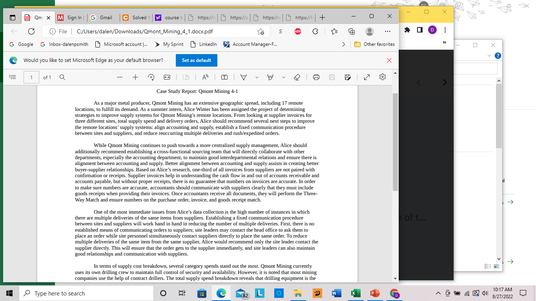This screenshot has height=301, width=536.
Task: Open PowerPoint from the taskbar
Action: (x=375, y=293)
